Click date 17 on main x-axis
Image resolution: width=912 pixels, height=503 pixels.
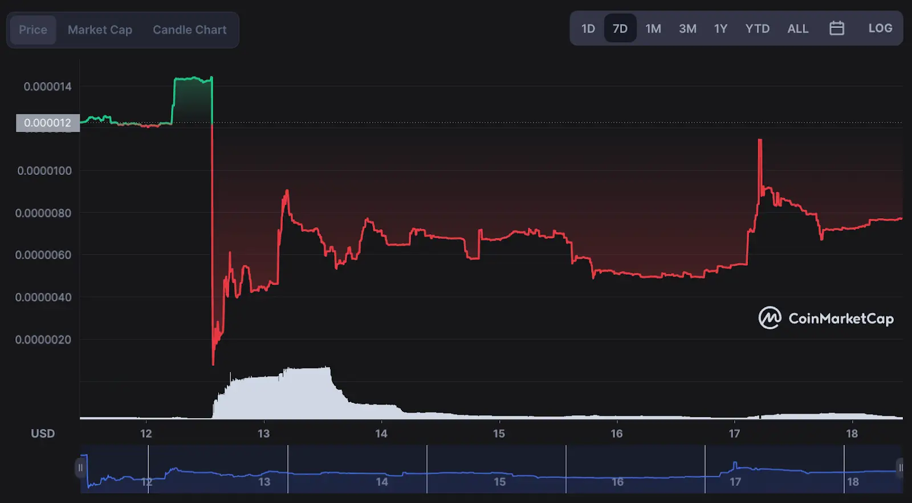click(734, 434)
